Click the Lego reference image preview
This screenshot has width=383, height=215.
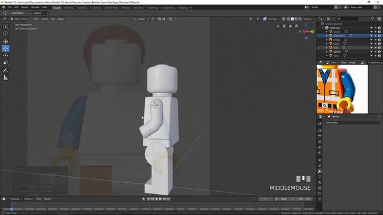point(342,89)
